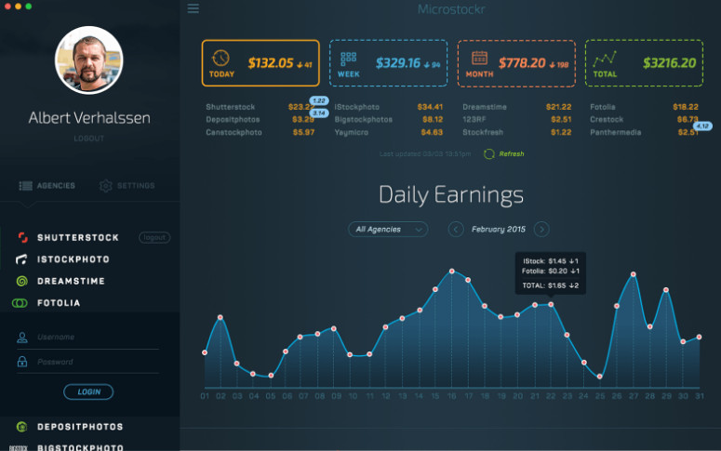Click the Refresh link
This screenshot has height=451, width=721.
[x=512, y=154]
